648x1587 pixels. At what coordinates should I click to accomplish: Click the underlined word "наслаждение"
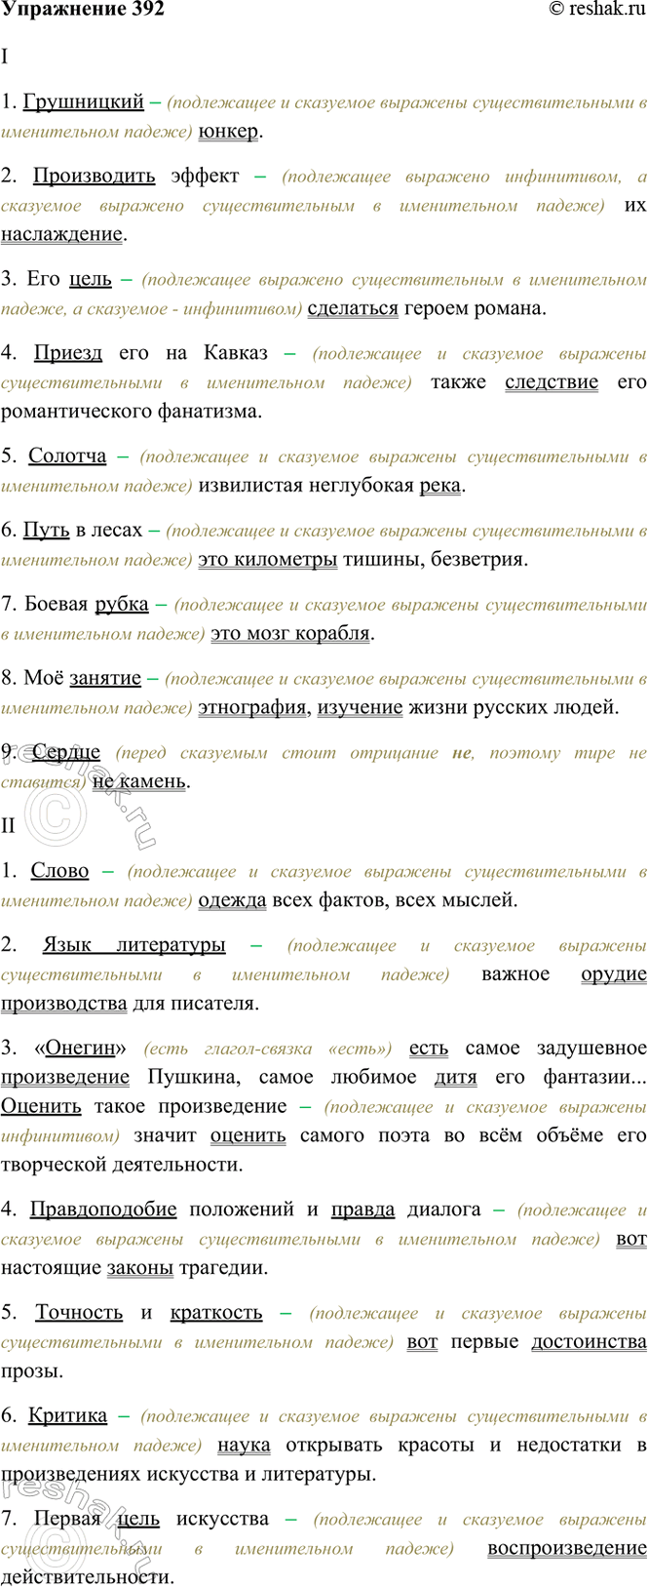click(x=62, y=234)
